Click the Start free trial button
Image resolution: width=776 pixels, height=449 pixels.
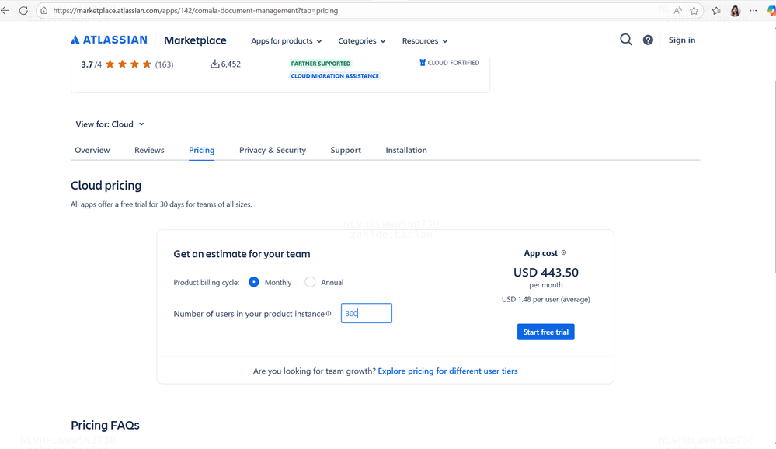tap(546, 332)
